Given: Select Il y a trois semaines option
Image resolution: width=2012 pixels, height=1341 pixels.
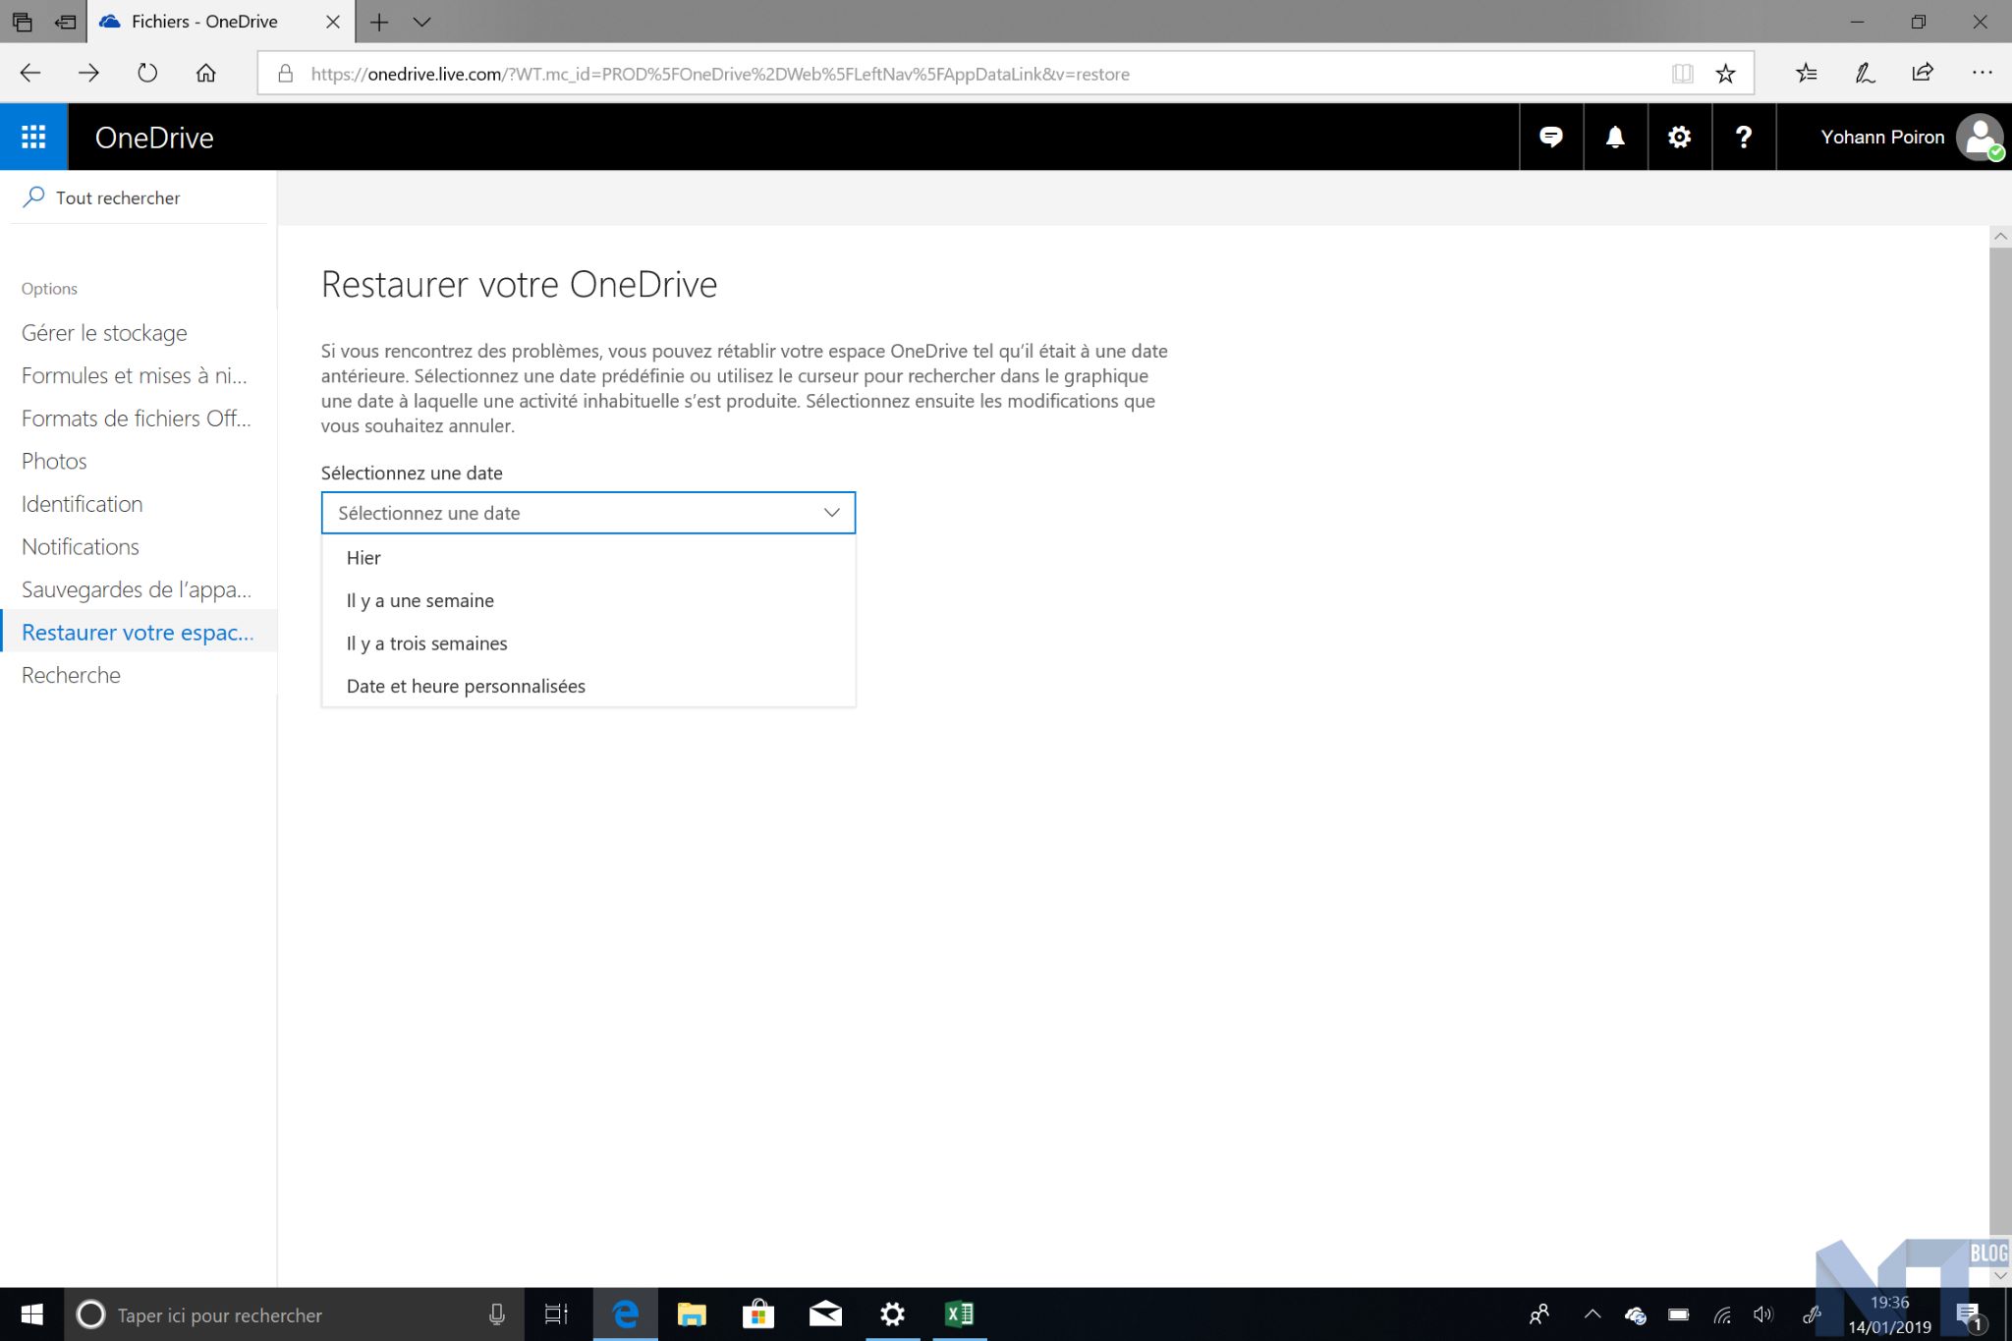Looking at the screenshot, I should click(426, 643).
